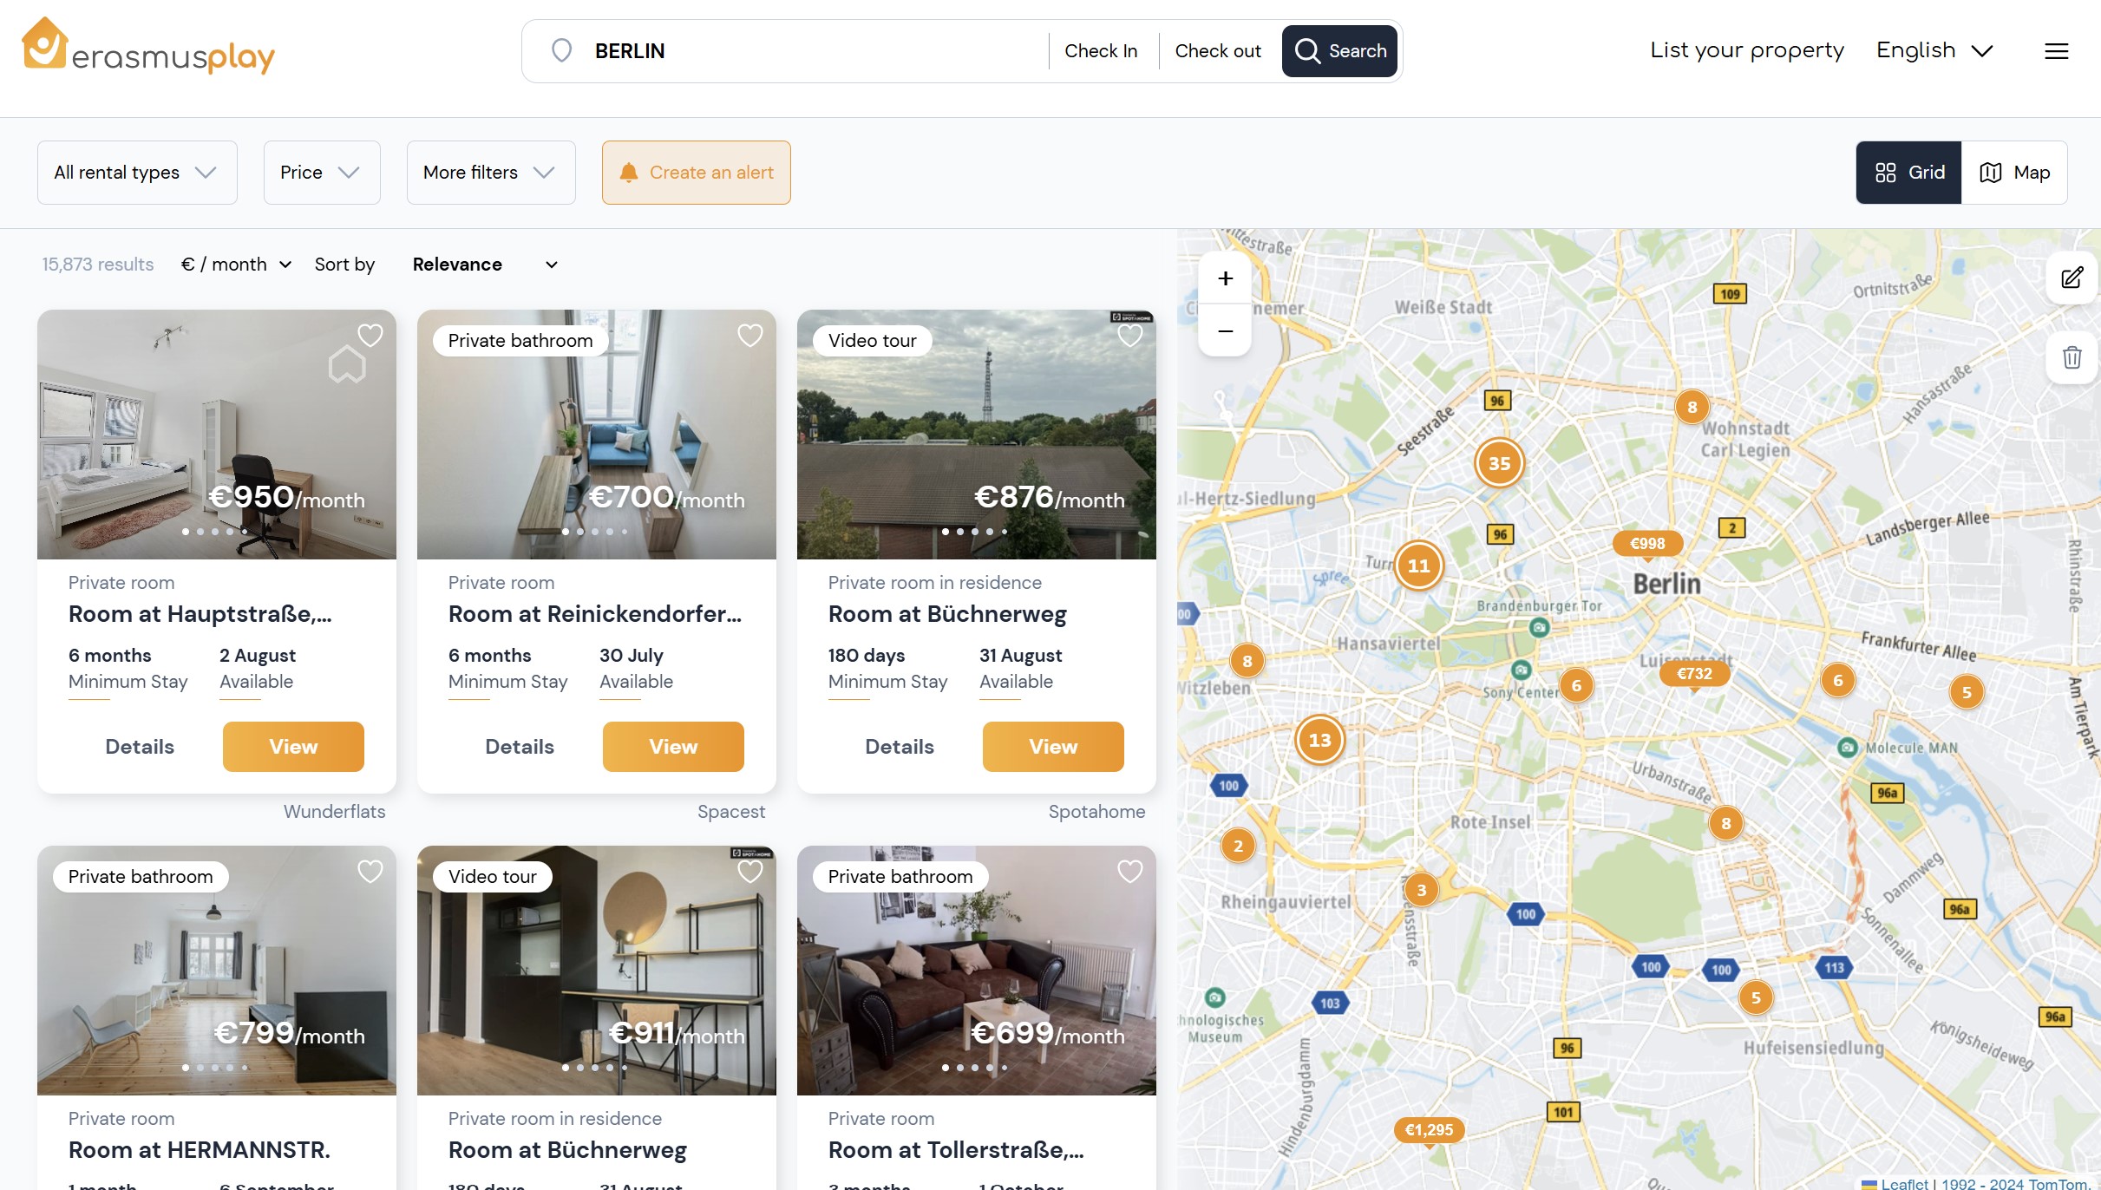This screenshot has width=2101, height=1190.
Task: Select the Grid view tab
Action: pos(1908,173)
